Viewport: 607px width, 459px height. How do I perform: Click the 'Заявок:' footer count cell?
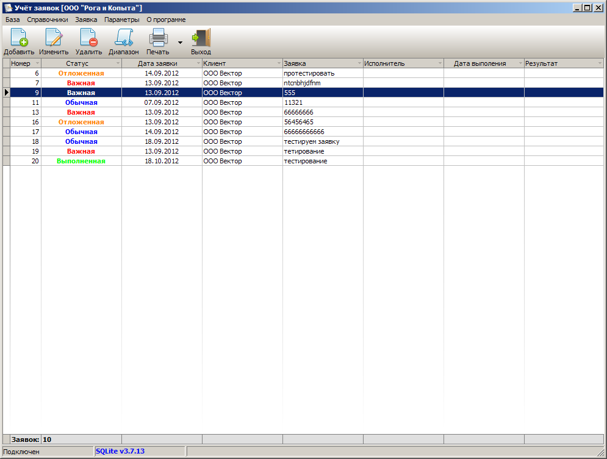click(x=26, y=439)
